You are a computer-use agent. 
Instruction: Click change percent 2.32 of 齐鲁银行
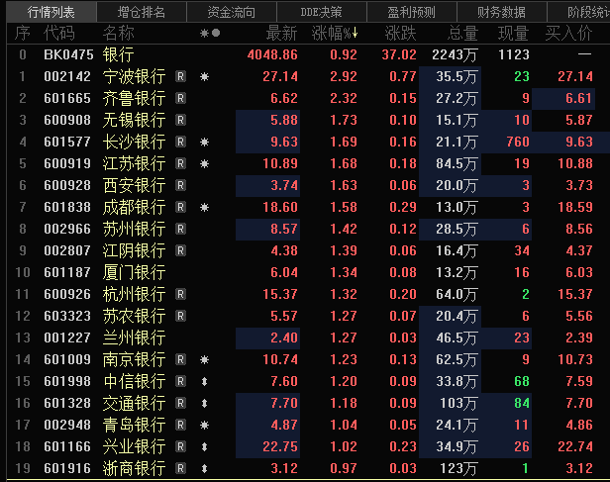coord(344,98)
